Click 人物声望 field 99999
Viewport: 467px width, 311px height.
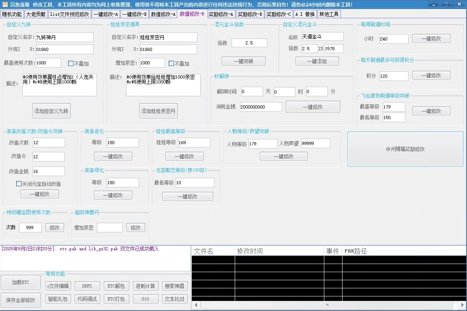point(315,143)
